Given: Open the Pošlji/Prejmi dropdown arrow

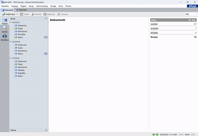Looking at the screenshot, I should [17, 14].
